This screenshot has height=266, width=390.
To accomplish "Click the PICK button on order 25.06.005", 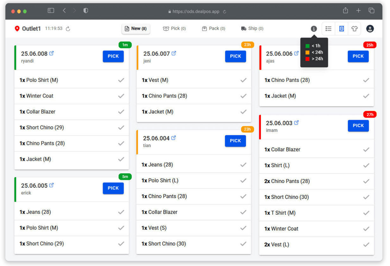I will pyautogui.click(x=113, y=188).
